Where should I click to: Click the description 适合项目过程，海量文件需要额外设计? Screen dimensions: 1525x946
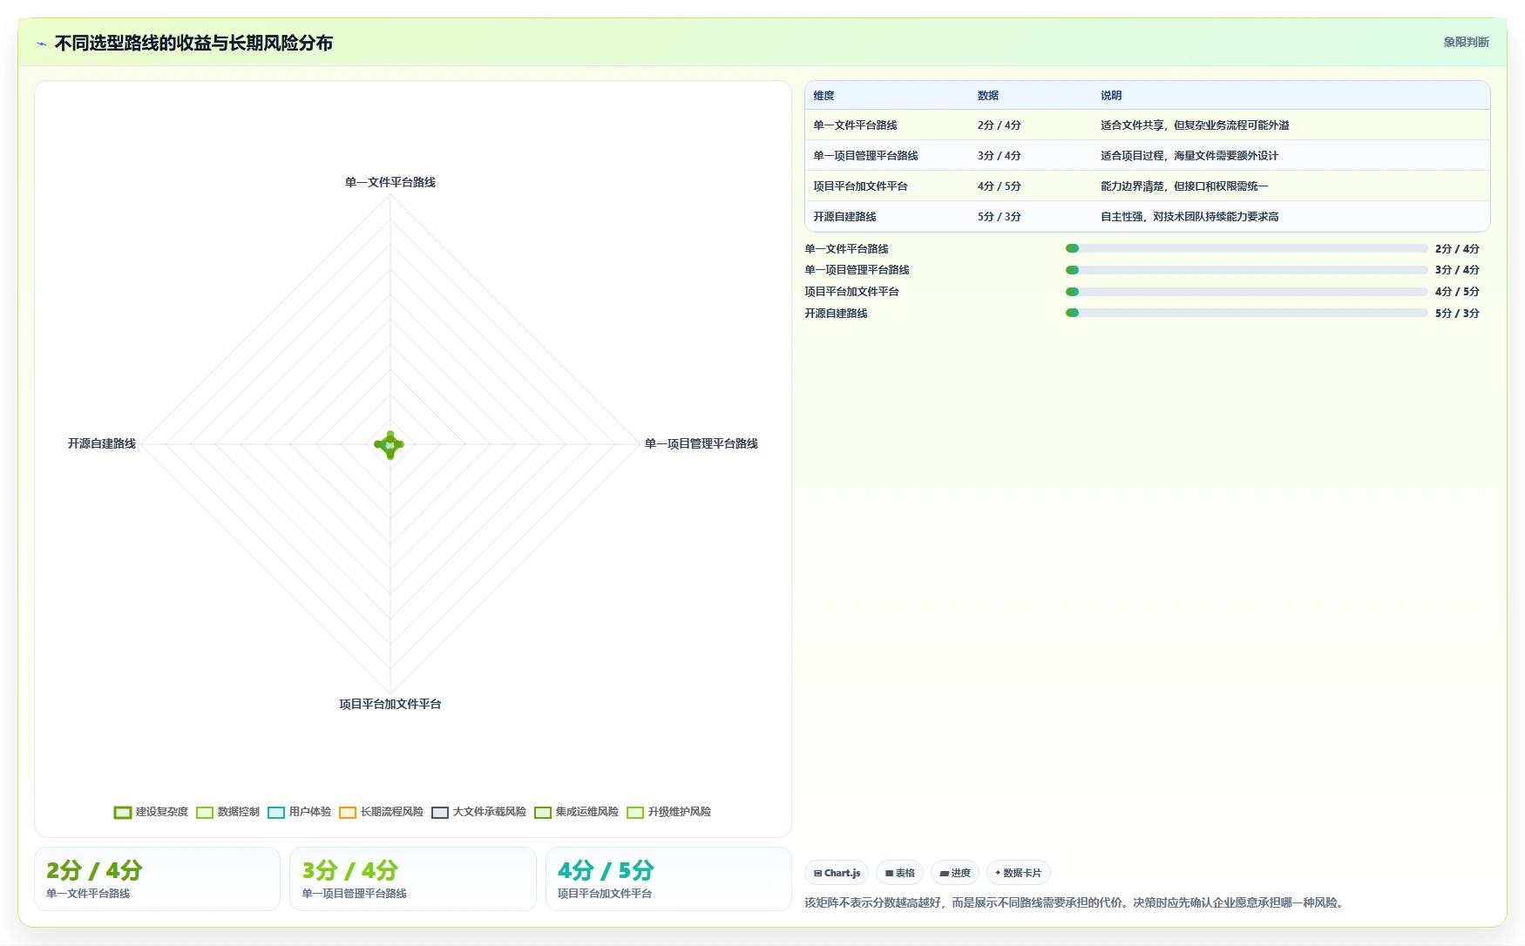(1189, 156)
